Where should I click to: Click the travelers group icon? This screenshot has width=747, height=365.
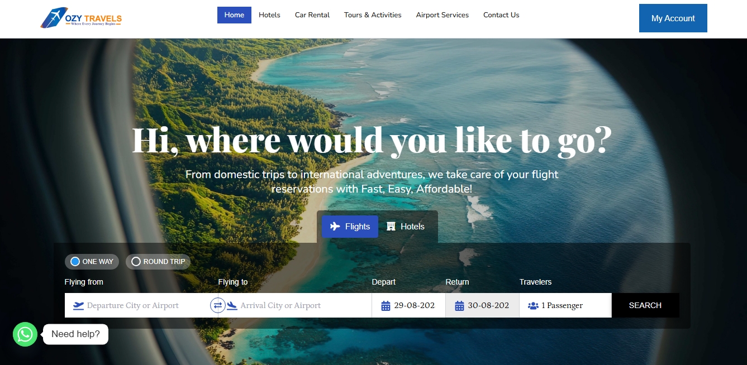533,306
